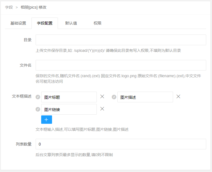Go to the 权限 tab
The height and width of the screenshot is (172, 212).
coord(97,23)
